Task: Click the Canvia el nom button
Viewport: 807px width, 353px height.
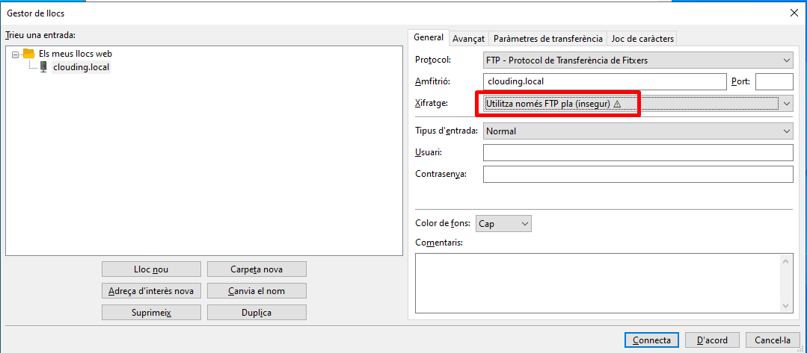Action: point(257,291)
